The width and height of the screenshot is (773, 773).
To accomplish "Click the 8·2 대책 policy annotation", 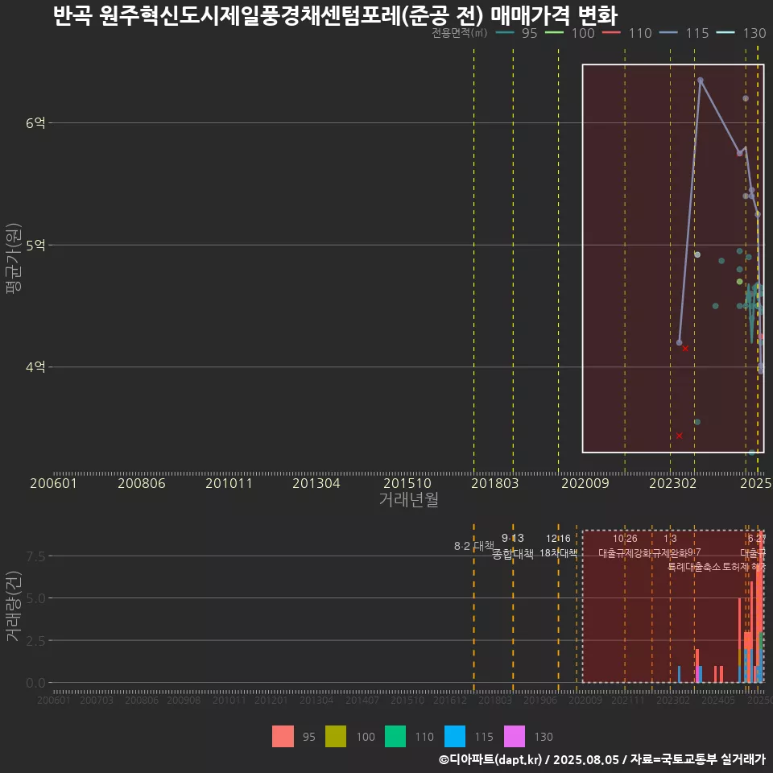I will coord(474,546).
